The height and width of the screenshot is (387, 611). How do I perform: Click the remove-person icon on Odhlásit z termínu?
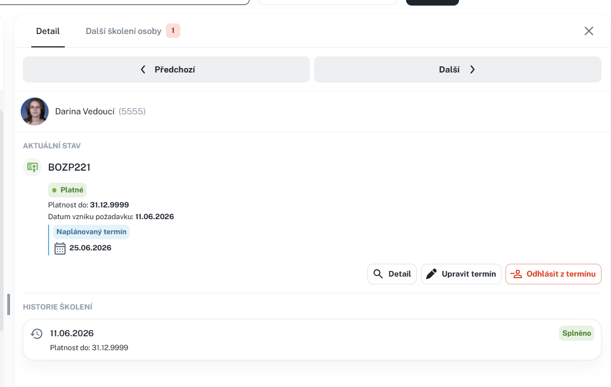[x=516, y=274]
